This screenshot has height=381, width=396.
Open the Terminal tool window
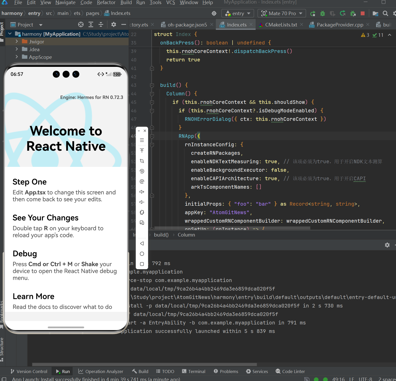coord(194,371)
